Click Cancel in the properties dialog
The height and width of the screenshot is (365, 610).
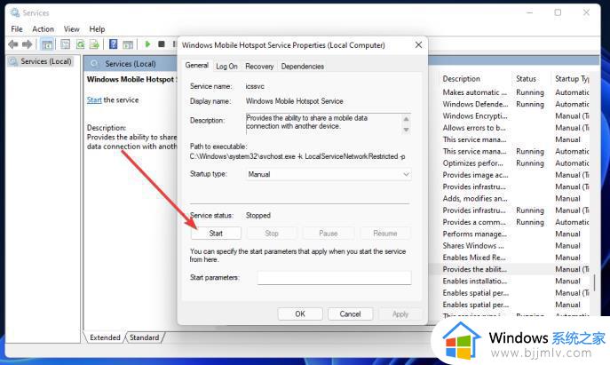point(350,314)
